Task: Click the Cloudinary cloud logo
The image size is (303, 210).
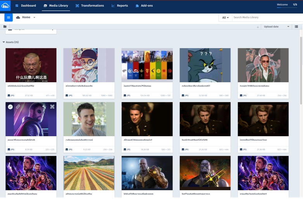Action: tap(5, 5)
